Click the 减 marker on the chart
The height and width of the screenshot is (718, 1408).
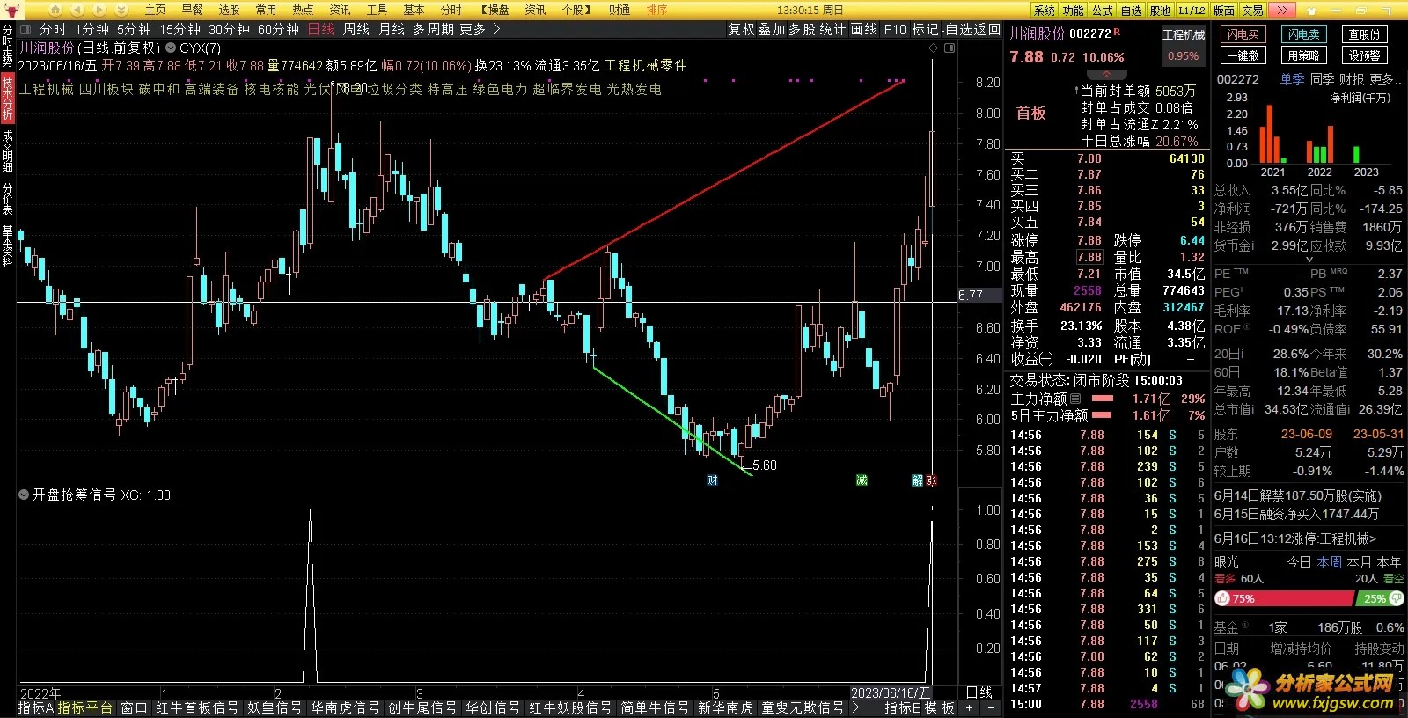862,480
